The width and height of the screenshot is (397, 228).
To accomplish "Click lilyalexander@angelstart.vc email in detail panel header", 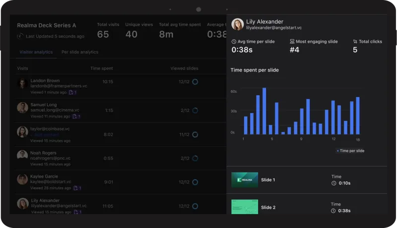I will click(274, 28).
